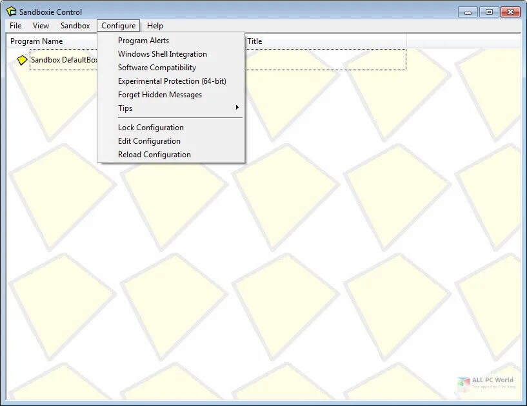Choose Edit Configuration
527x406 pixels.
tap(171, 141)
